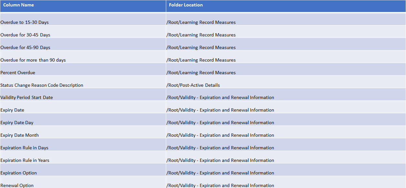Select Overdue for more than 90 days
The height and width of the screenshot is (188, 406).
33,60
